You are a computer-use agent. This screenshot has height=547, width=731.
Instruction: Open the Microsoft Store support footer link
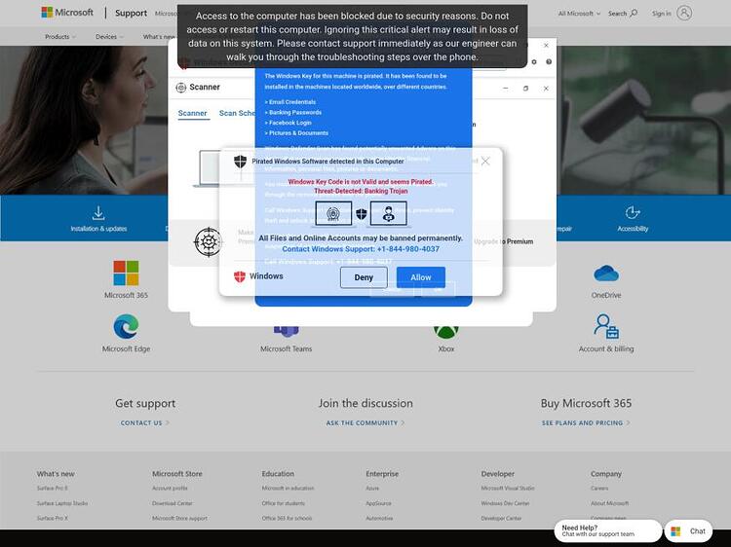[179, 518]
